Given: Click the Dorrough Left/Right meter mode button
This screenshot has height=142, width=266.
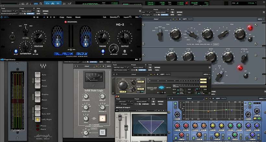Looking at the screenshot, I should pos(38,119).
